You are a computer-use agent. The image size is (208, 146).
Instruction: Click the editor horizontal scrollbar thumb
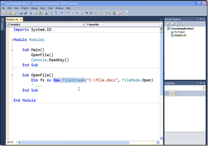coord(75,142)
